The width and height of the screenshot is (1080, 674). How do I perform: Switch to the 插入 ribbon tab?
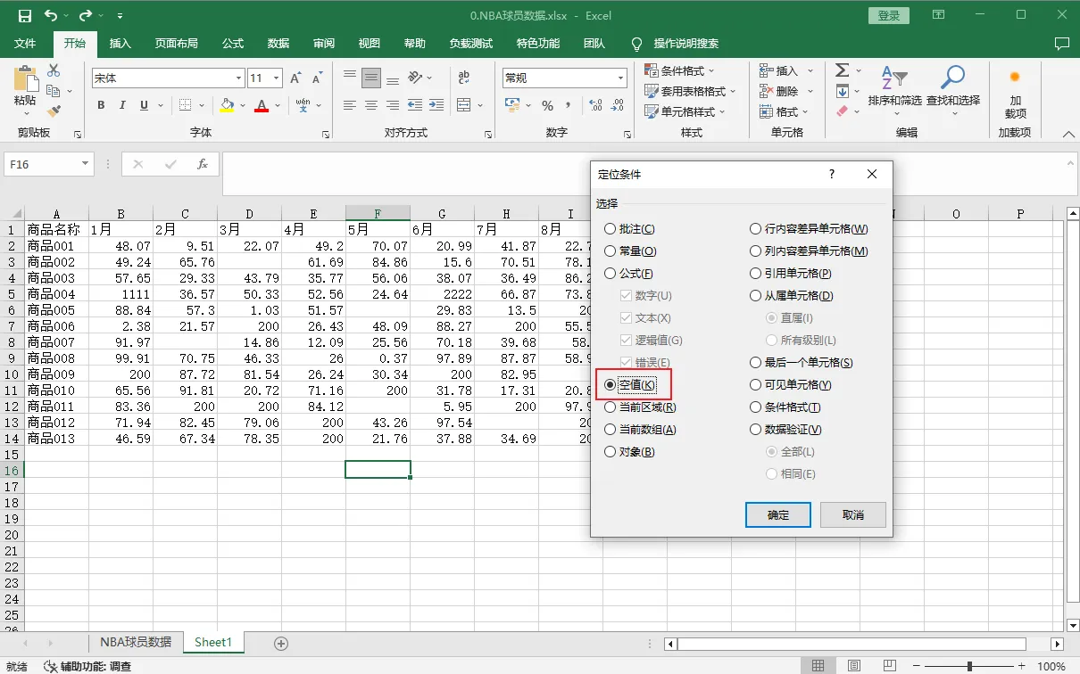120,44
